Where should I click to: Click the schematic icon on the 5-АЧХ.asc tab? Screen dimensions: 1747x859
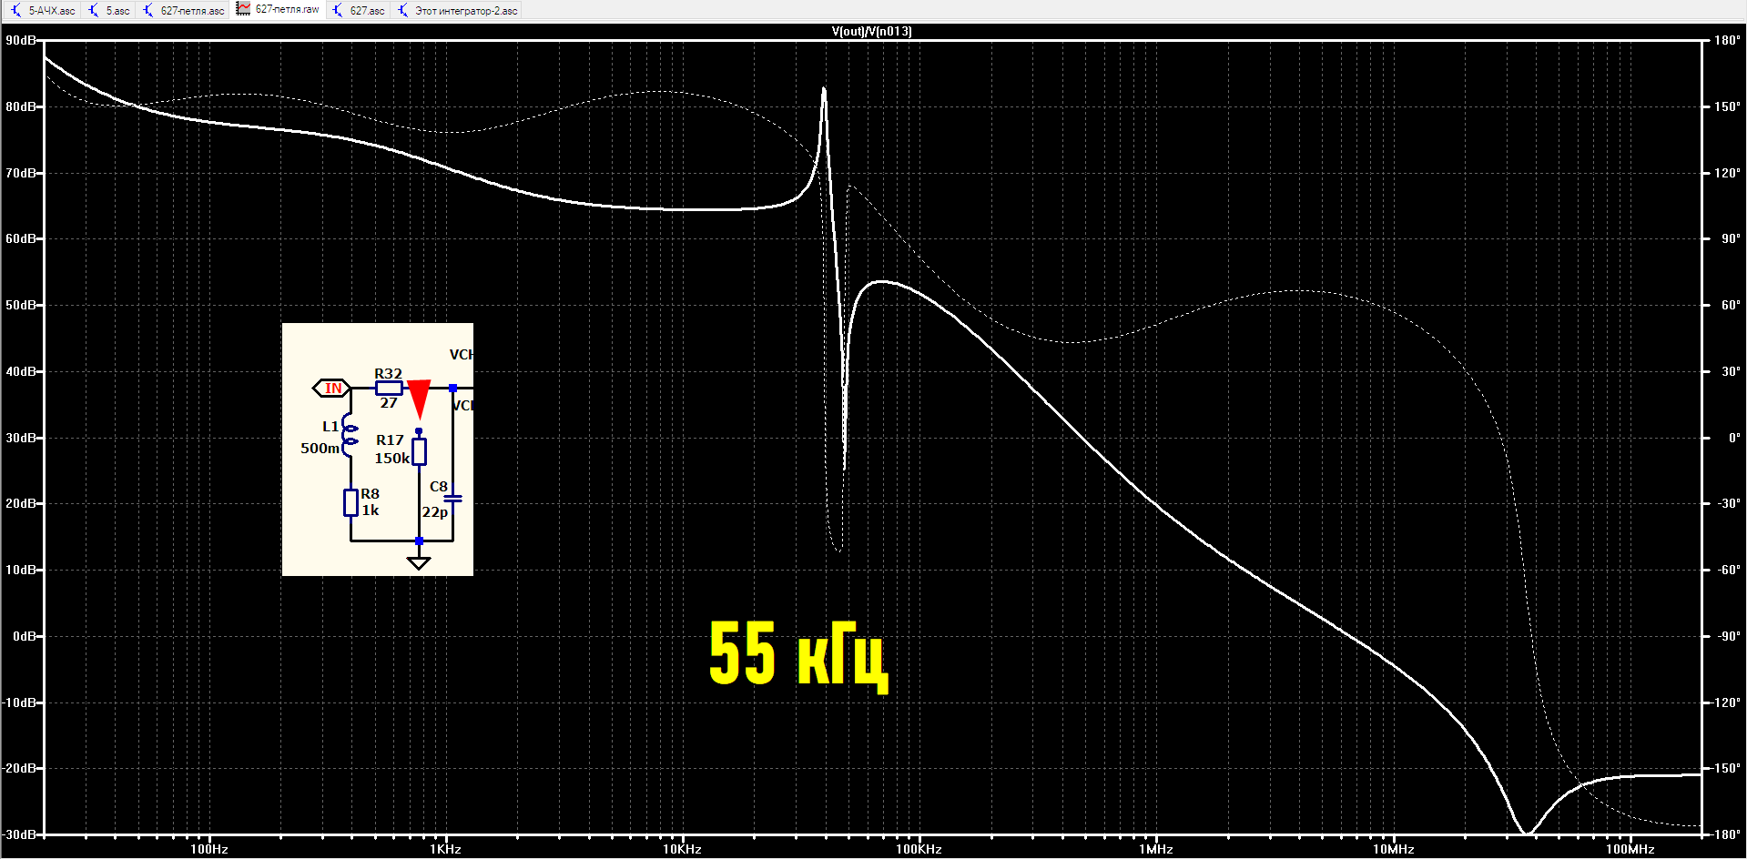click(x=16, y=10)
